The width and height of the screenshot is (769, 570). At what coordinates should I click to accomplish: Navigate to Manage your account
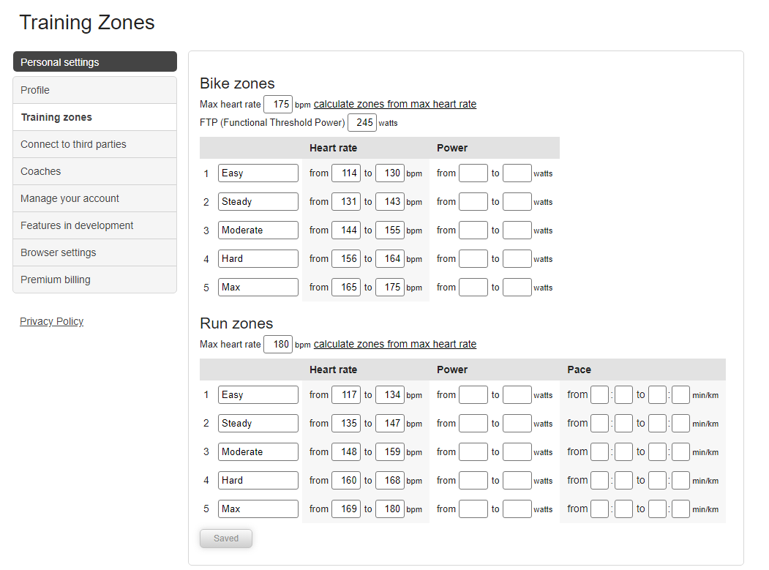tap(70, 198)
